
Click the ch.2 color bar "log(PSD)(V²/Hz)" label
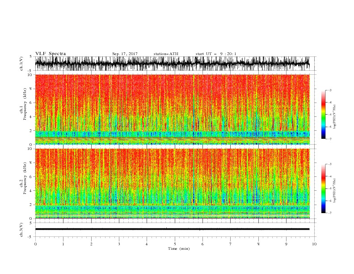point(335,191)
